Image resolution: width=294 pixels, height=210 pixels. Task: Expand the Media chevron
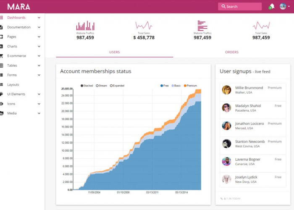(x=39, y=113)
